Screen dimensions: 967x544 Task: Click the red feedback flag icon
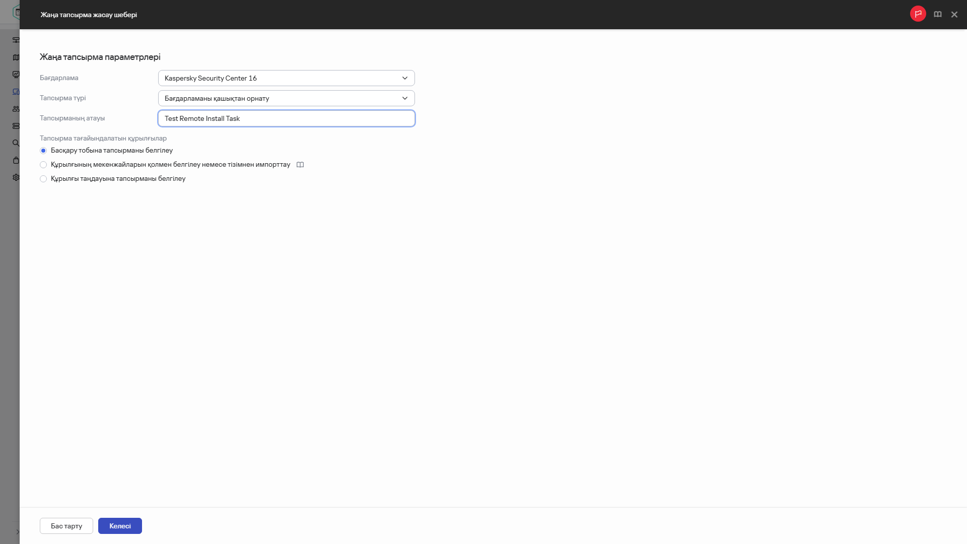(918, 14)
